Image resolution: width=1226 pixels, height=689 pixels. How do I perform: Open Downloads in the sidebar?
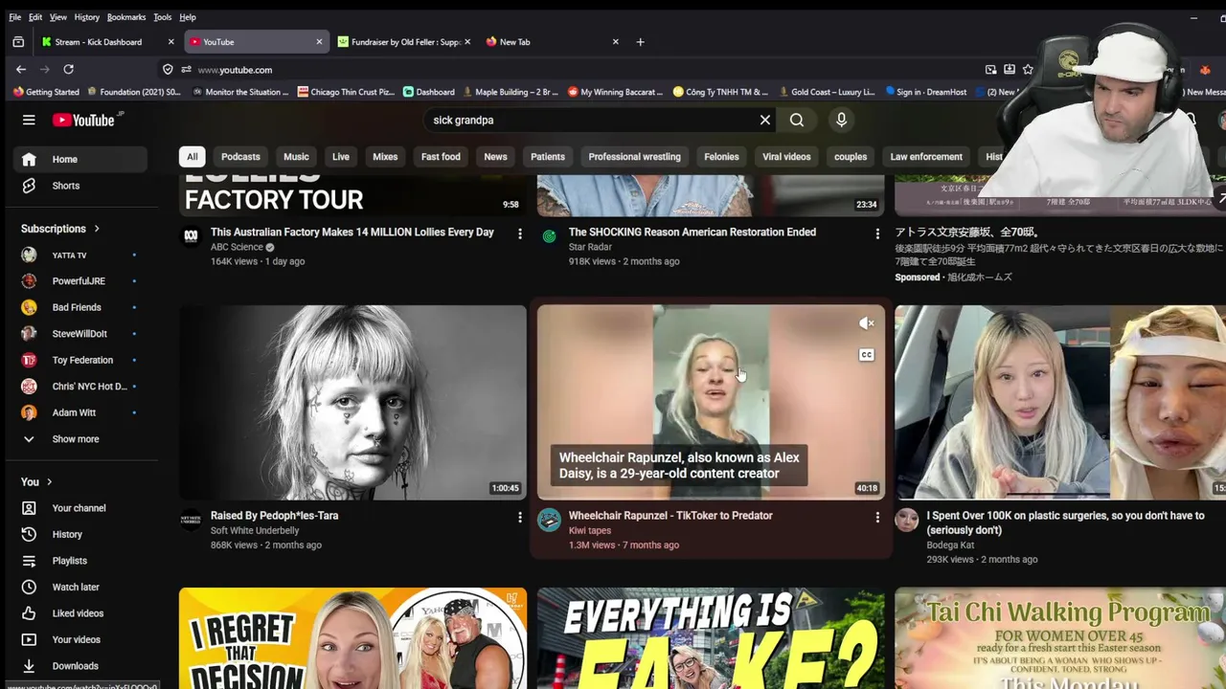click(x=79, y=666)
